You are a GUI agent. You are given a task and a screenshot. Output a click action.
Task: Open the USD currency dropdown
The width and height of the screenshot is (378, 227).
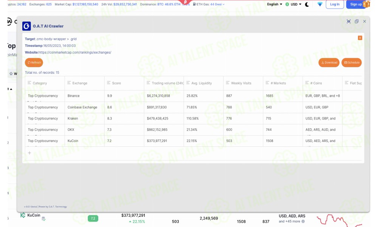pos(293,4)
